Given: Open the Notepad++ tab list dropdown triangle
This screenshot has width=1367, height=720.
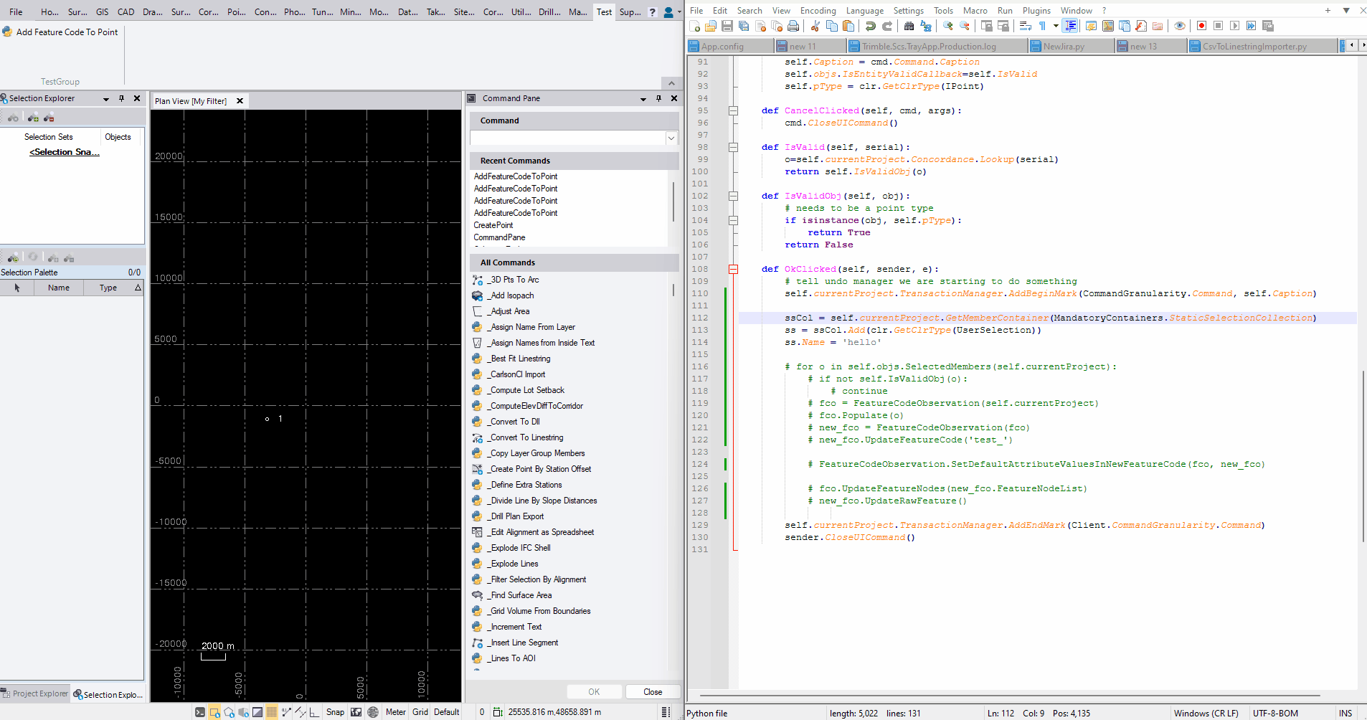Looking at the screenshot, I should [x=1346, y=11].
